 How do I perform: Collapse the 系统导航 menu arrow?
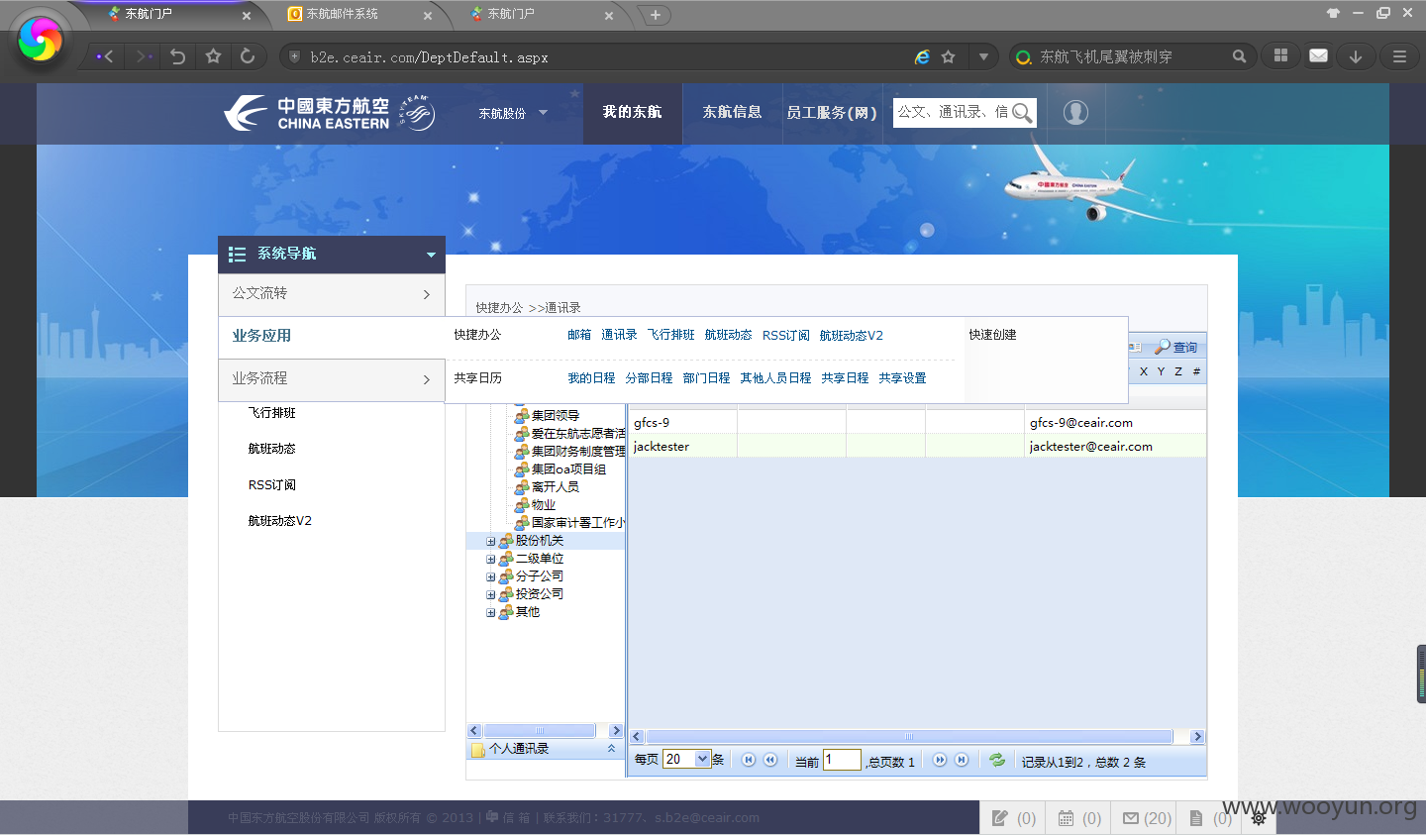click(431, 255)
